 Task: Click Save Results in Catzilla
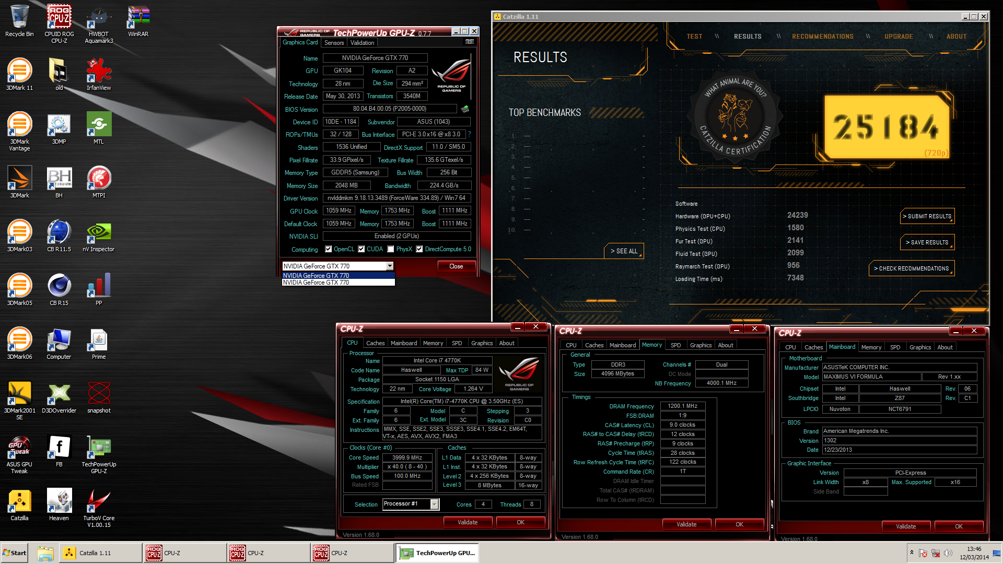tap(927, 242)
